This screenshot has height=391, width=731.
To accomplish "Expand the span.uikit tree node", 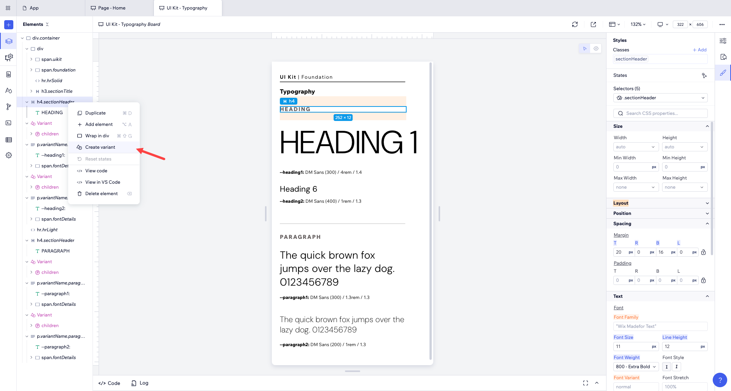I will (31, 59).
